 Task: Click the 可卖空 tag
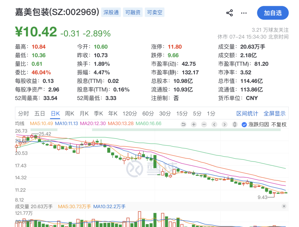[154, 12]
